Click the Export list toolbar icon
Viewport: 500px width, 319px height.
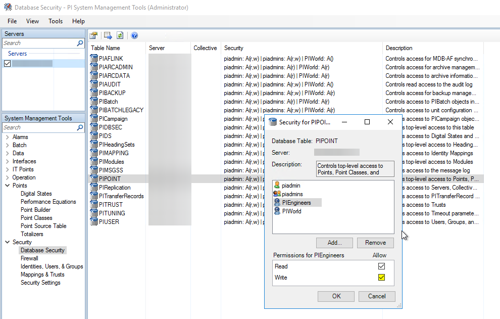108,35
